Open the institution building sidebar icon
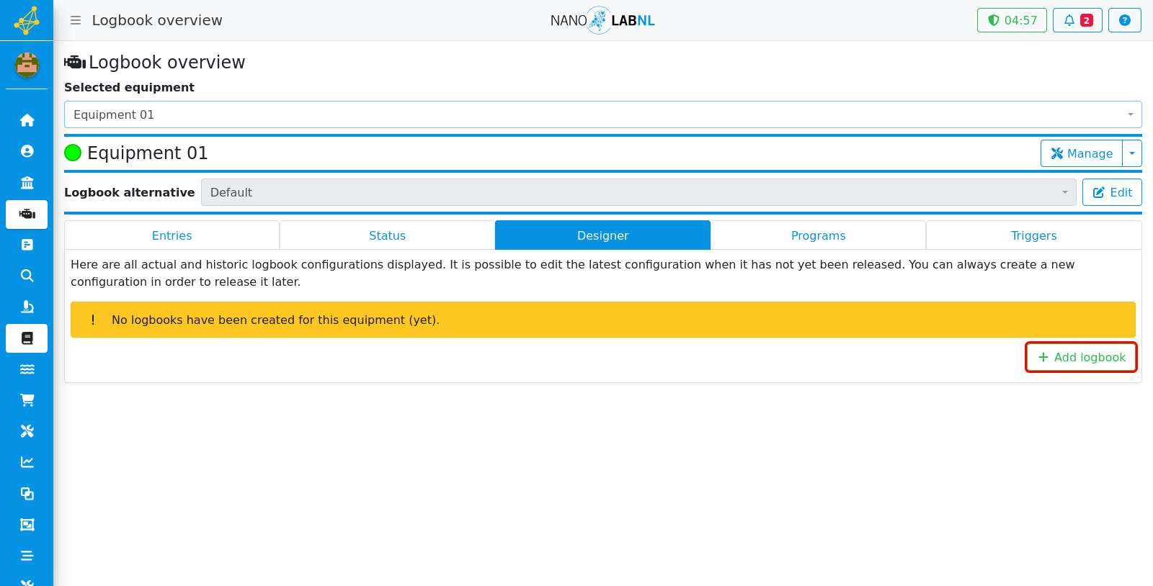This screenshot has height=586, width=1153. 27,182
